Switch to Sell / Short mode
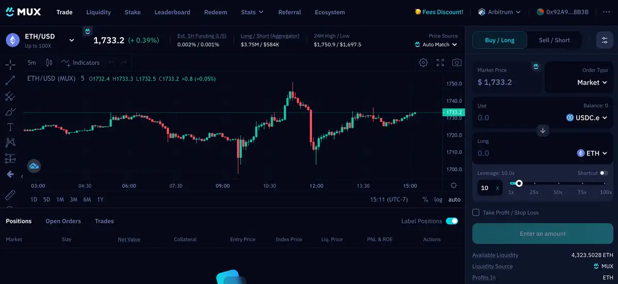This screenshot has width=618, height=284. (554, 40)
